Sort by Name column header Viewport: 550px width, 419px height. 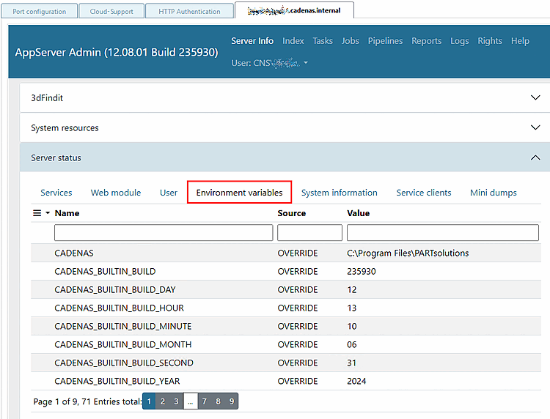[x=67, y=213]
